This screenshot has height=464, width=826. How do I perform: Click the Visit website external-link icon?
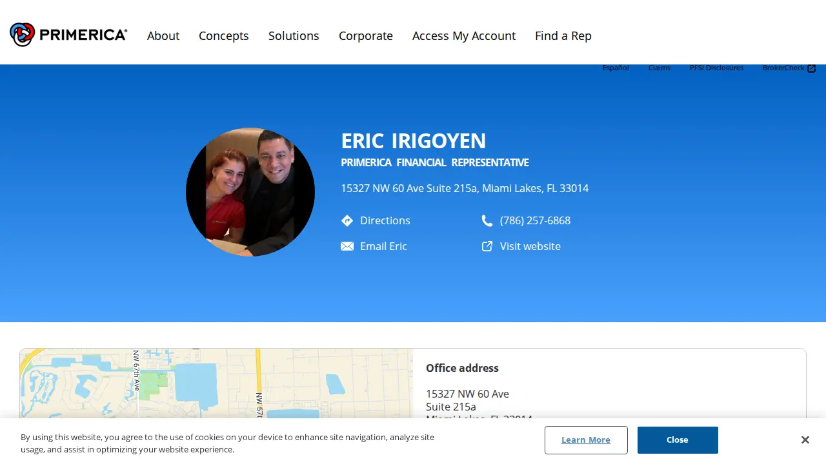(x=487, y=246)
